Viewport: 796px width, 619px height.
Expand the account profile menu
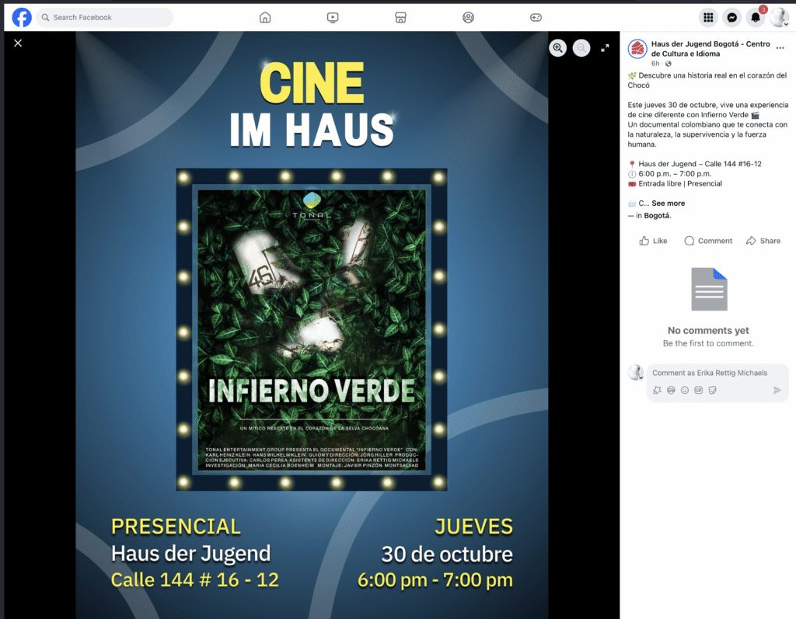779,17
